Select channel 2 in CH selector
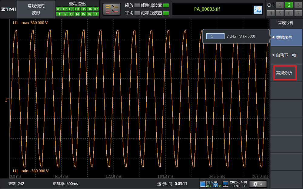 click(289, 5)
